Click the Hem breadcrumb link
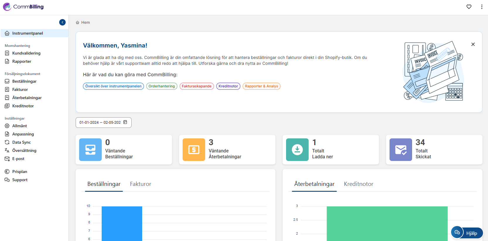This screenshot has height=241, width=488. click(85, 23)
